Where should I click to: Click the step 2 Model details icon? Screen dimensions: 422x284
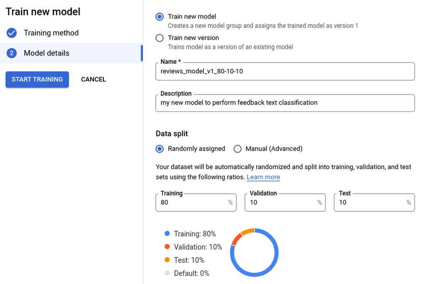[x=12, y=53]
